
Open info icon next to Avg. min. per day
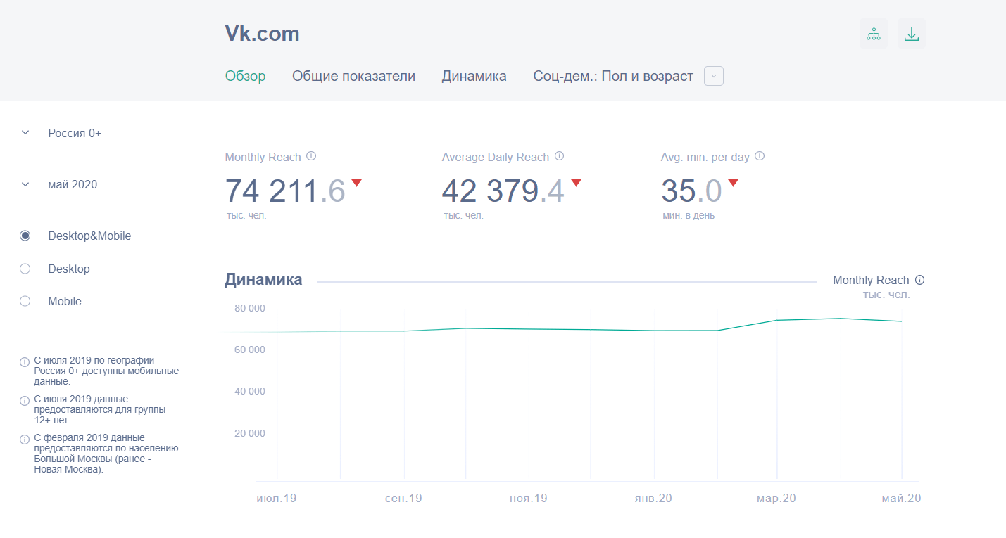click(760, 156)
